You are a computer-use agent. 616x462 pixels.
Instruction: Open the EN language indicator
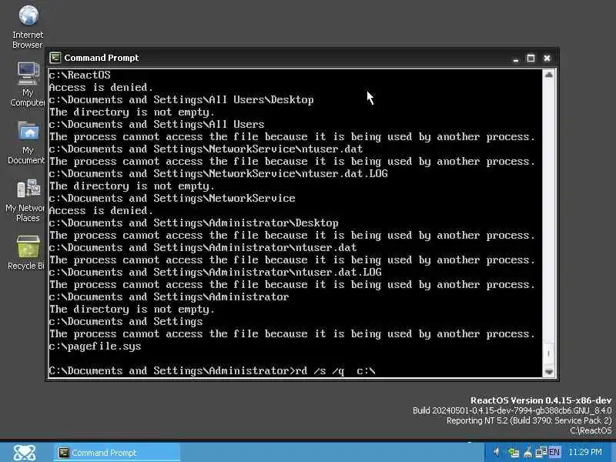pos(554,452)
